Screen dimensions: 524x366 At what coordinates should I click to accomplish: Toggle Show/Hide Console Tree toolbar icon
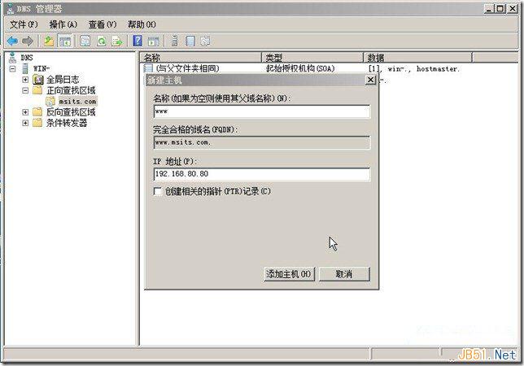(x=65, y=41)
